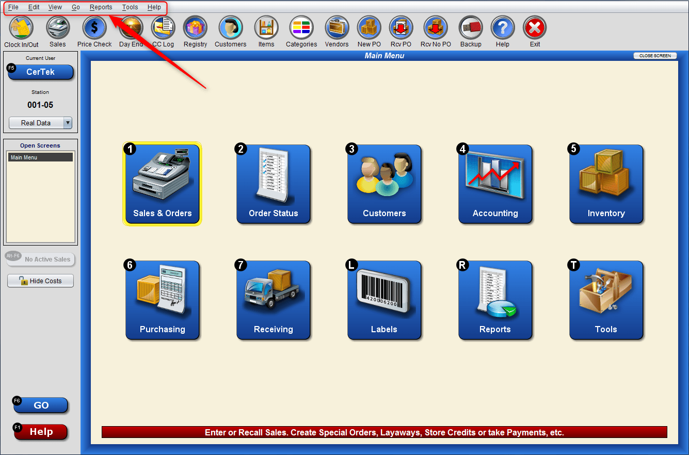Open the Tools menu in the menu bar
Viewport: 689px width, 455px height.
tap(130, 7)
